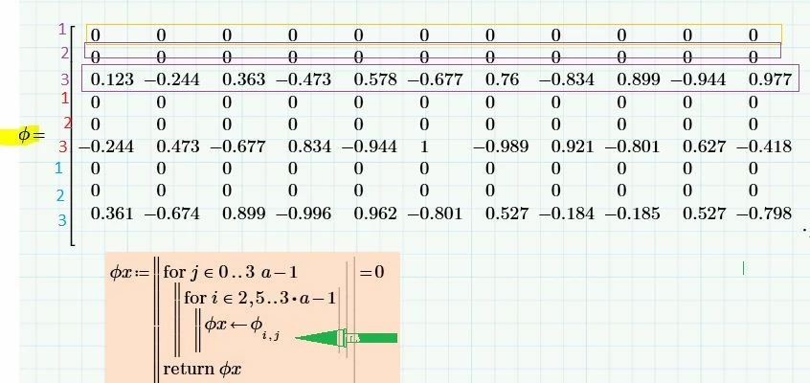Click matrix value −0.184
Viewport: 810px width, 383px height.
[x=566, y=214]
